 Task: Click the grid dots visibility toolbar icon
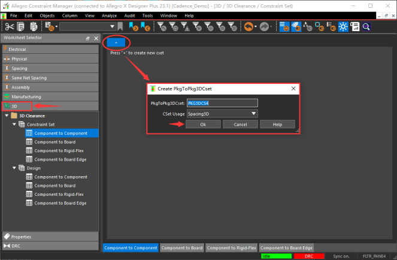pyautogui.click(x=331, y=26)
